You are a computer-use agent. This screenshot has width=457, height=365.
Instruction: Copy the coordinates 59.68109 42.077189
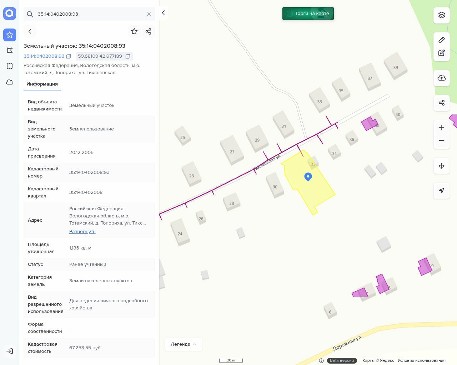pyautogui.click(x=127, y=56)
